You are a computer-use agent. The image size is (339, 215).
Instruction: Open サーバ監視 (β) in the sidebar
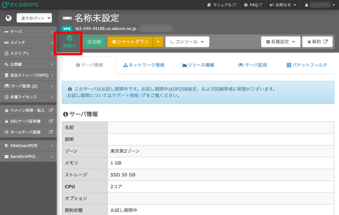28,86
